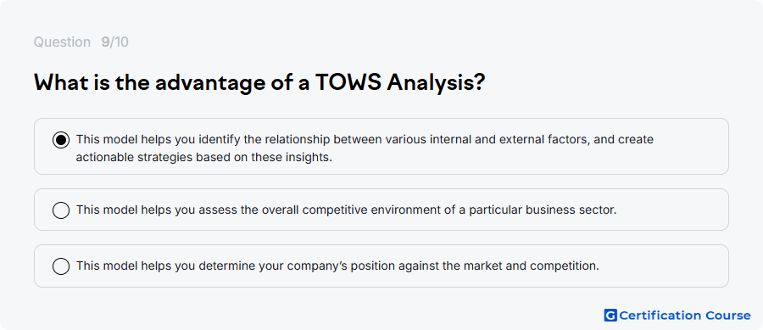Image resolution: width=763 pixels, height=330 pixels.
Task: Open the Certification Course link
Action: 677,316
